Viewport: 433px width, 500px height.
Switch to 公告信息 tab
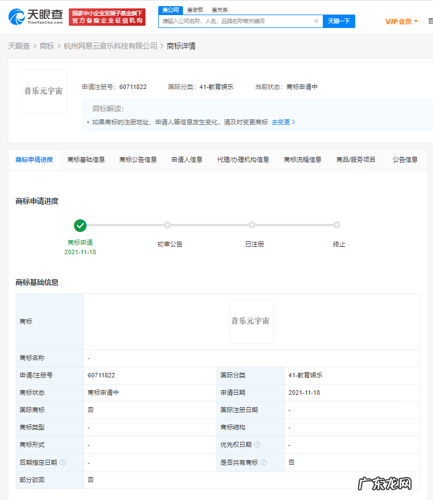tap(405, 160)
